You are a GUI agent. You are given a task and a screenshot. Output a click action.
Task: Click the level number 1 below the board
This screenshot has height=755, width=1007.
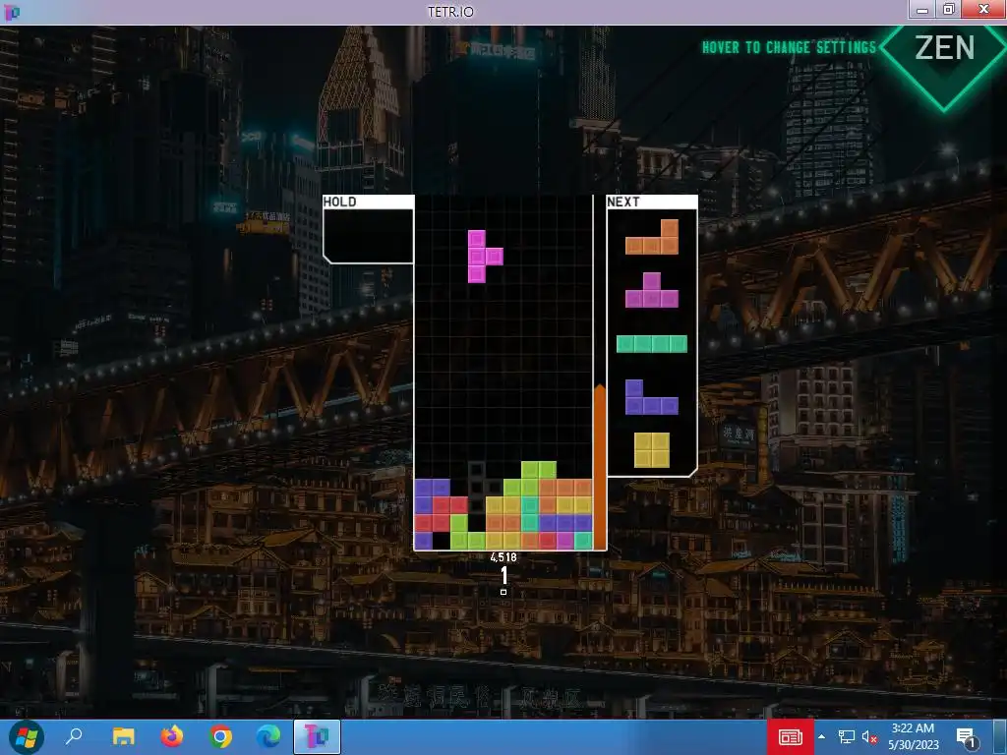click(x=504, y=575)
